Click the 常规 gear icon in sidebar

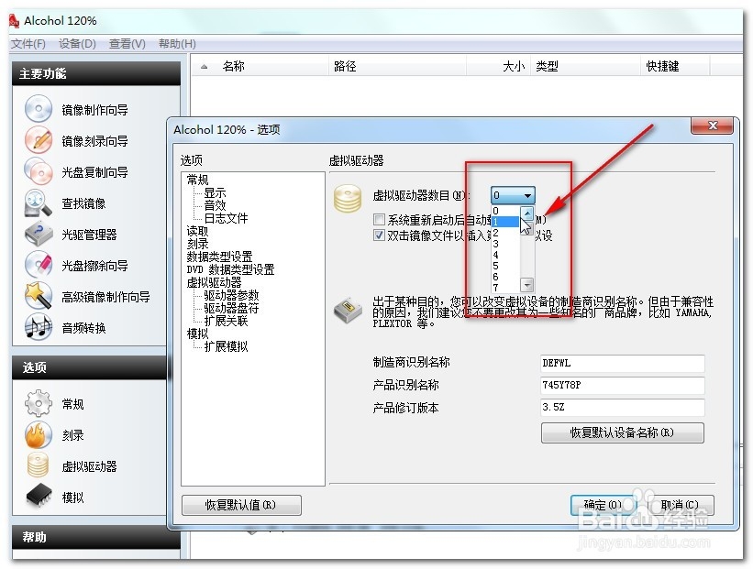[39, 403]
